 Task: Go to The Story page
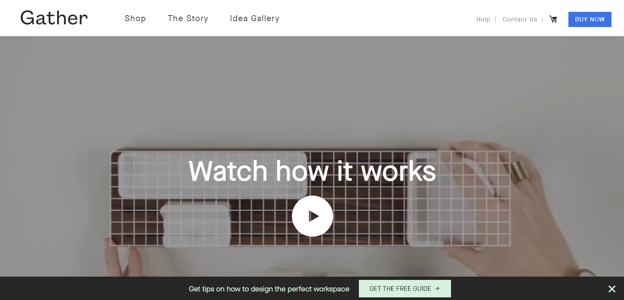[188, 18]
